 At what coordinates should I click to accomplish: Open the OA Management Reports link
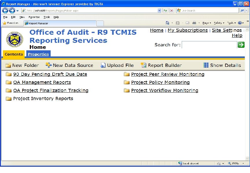(x=42, y=82)
